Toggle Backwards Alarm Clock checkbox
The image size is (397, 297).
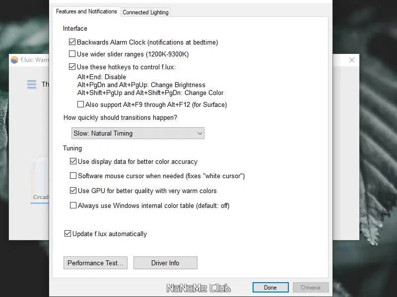pos(72,42)
